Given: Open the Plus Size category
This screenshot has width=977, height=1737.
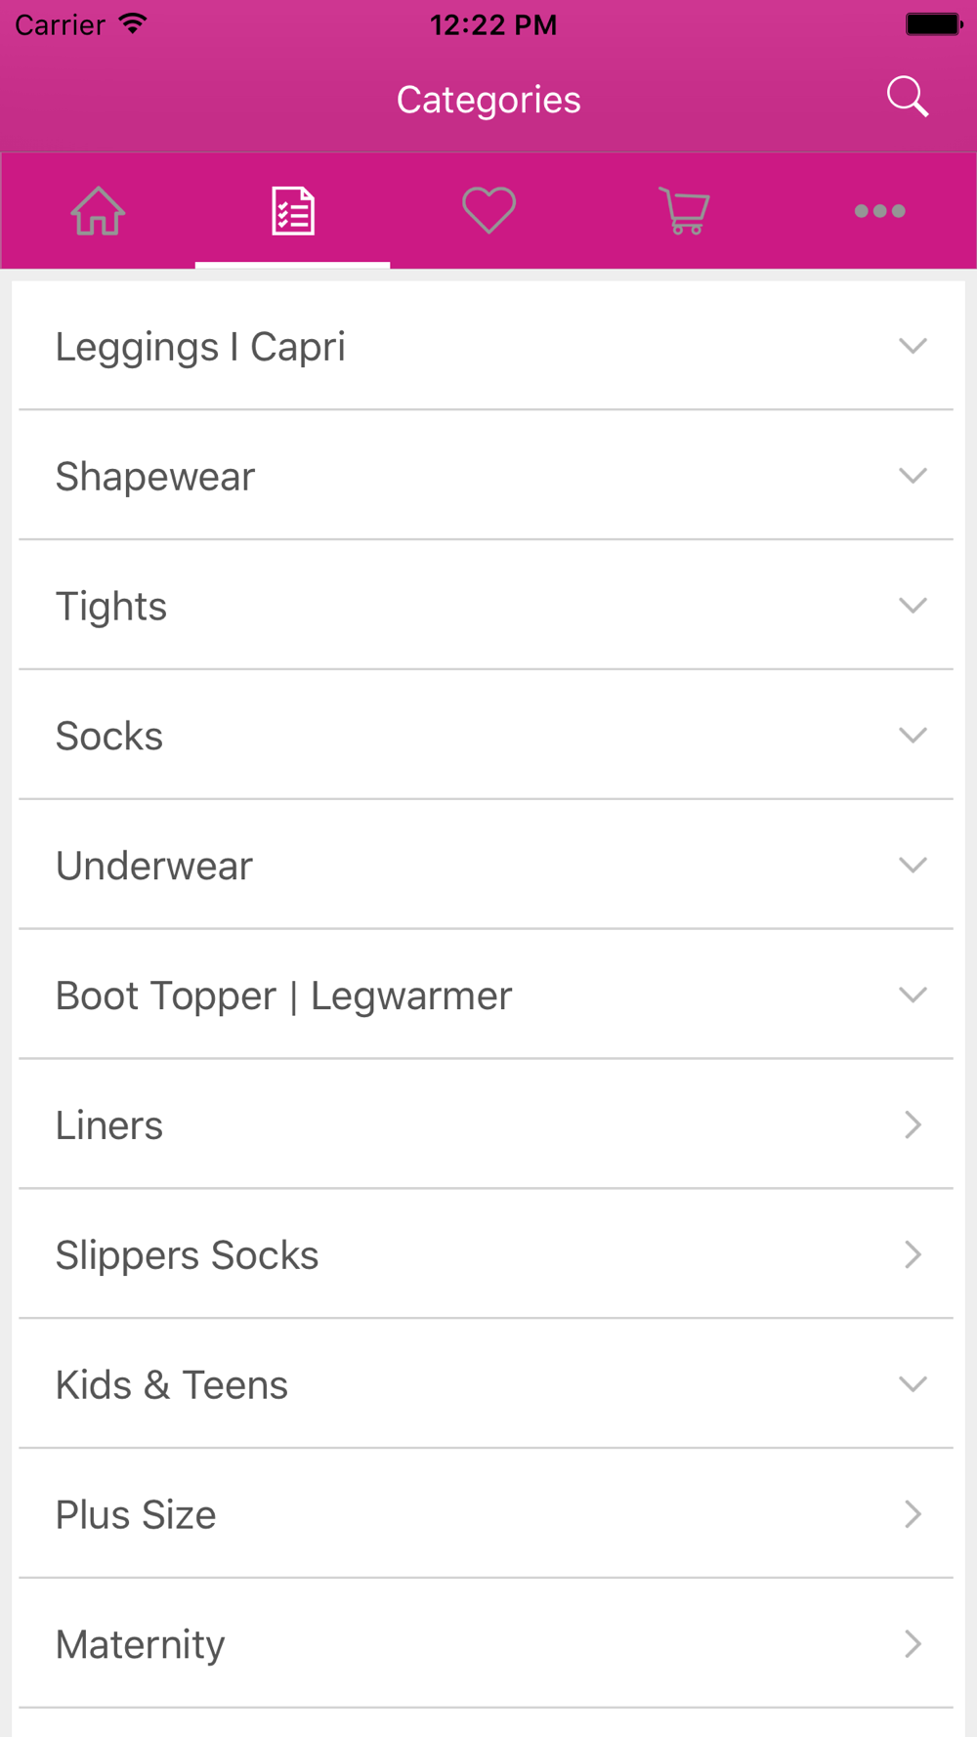Looking at the screenshot, I should (486, 1514).
